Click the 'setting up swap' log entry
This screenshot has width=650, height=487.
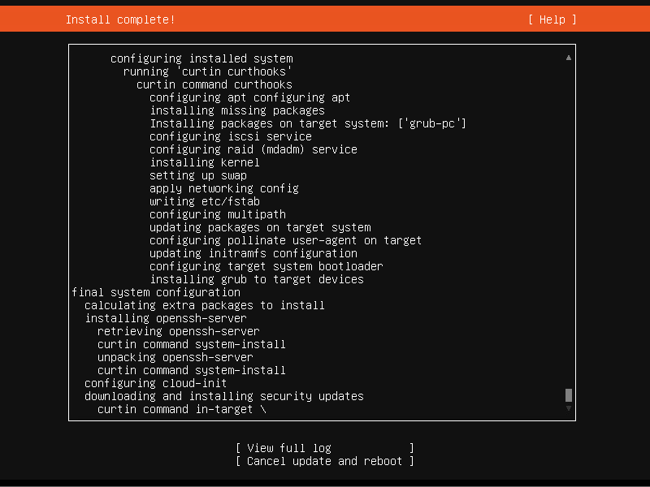pyautogui.click(x=198, y=175)
